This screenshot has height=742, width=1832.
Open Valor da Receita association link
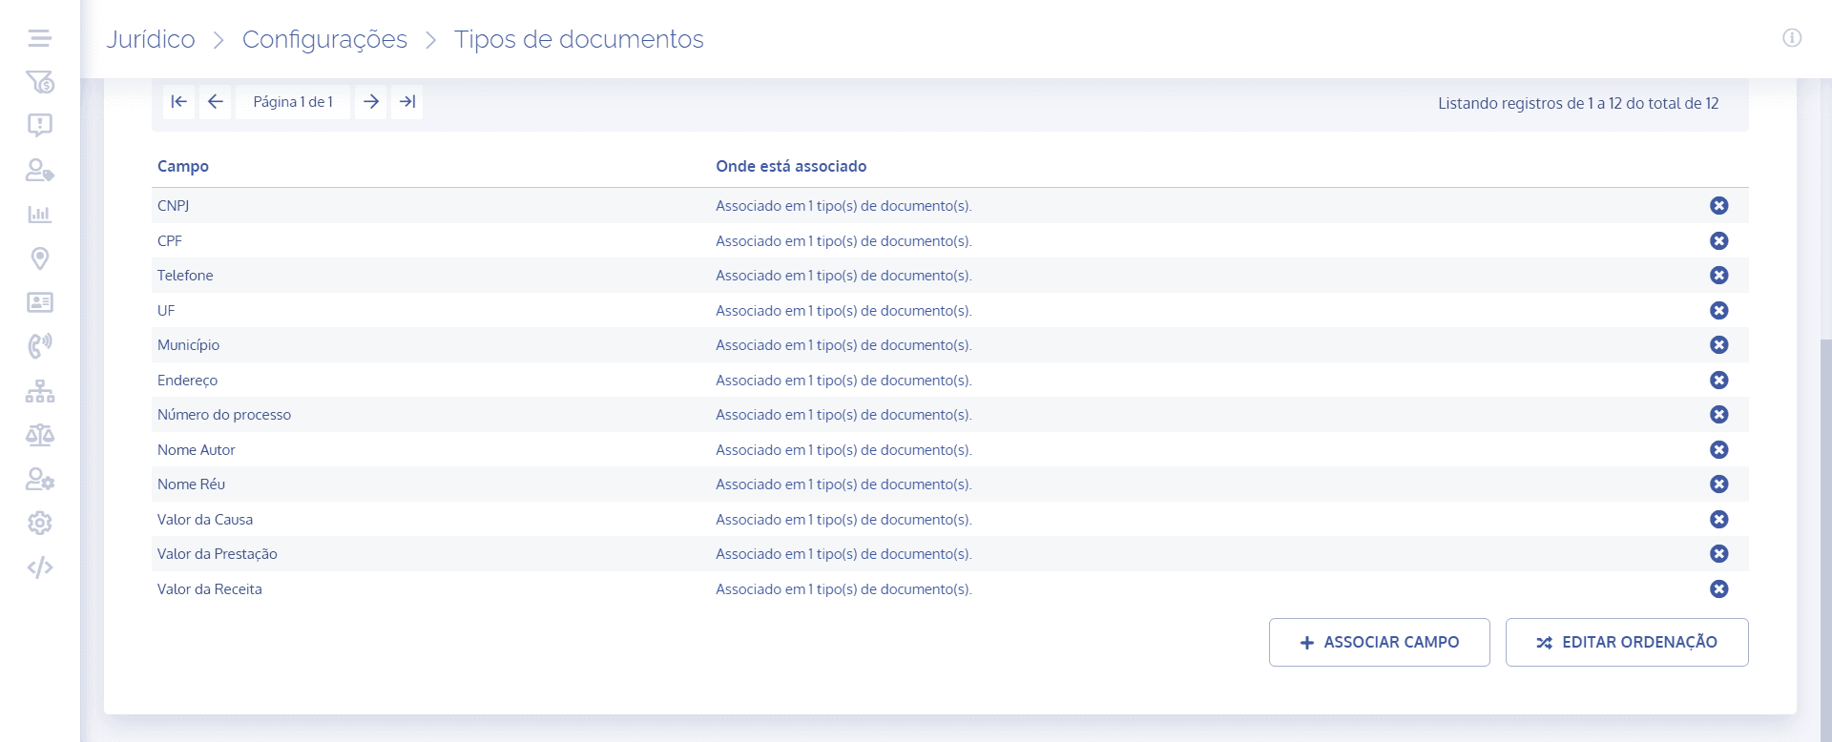[843, 588]
